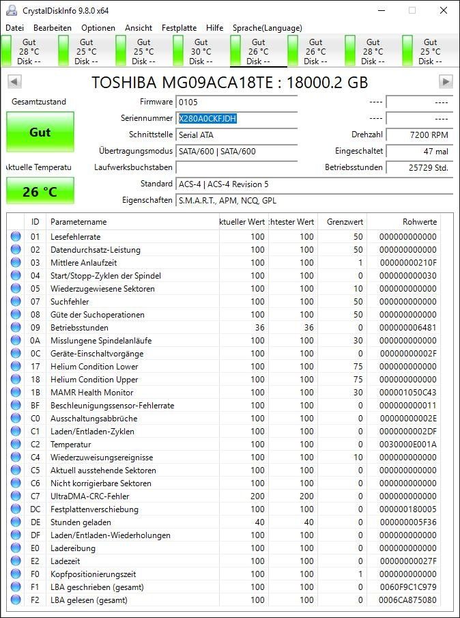Click the status orb for Wiederzugewiesene Sektoren

point(16,288)
